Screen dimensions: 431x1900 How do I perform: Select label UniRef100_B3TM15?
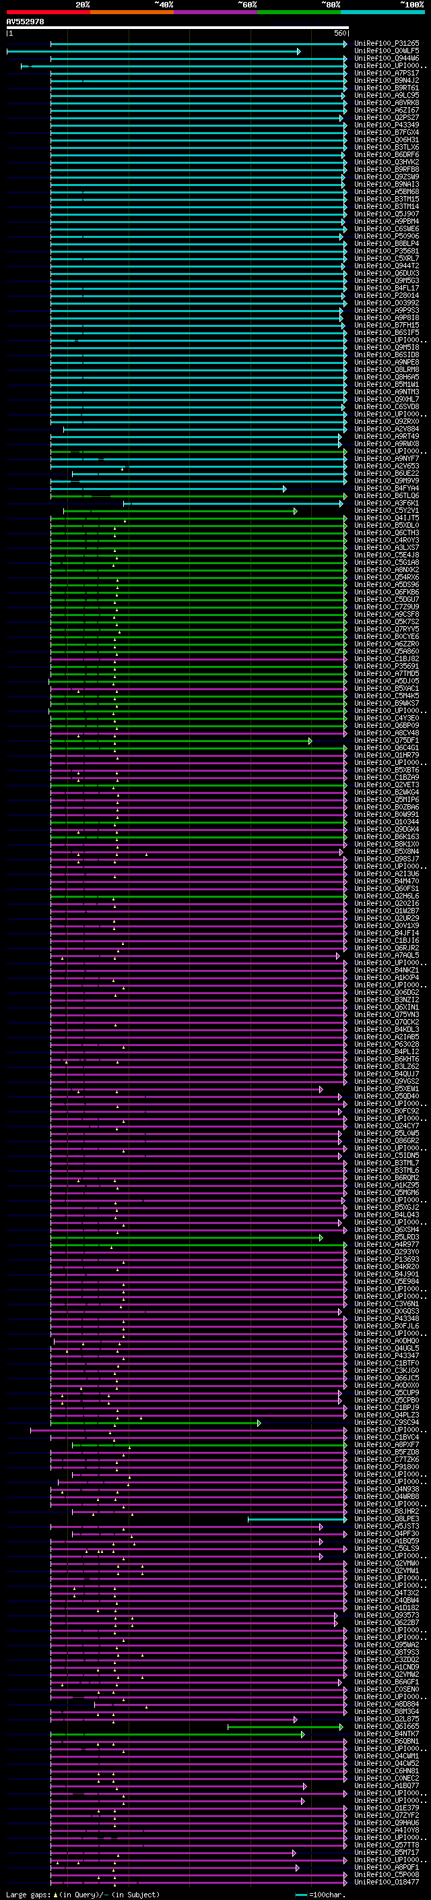pyautogui.click(x=387, y=199)
